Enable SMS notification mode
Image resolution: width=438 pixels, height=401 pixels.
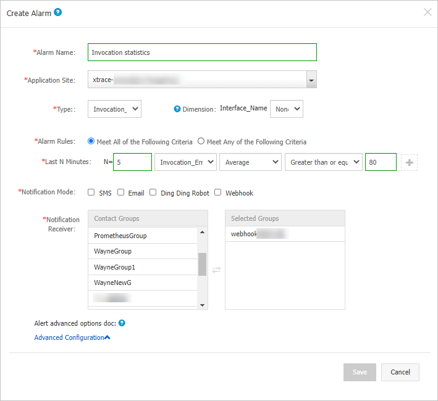pyautogui.click(x=91, y=192)
